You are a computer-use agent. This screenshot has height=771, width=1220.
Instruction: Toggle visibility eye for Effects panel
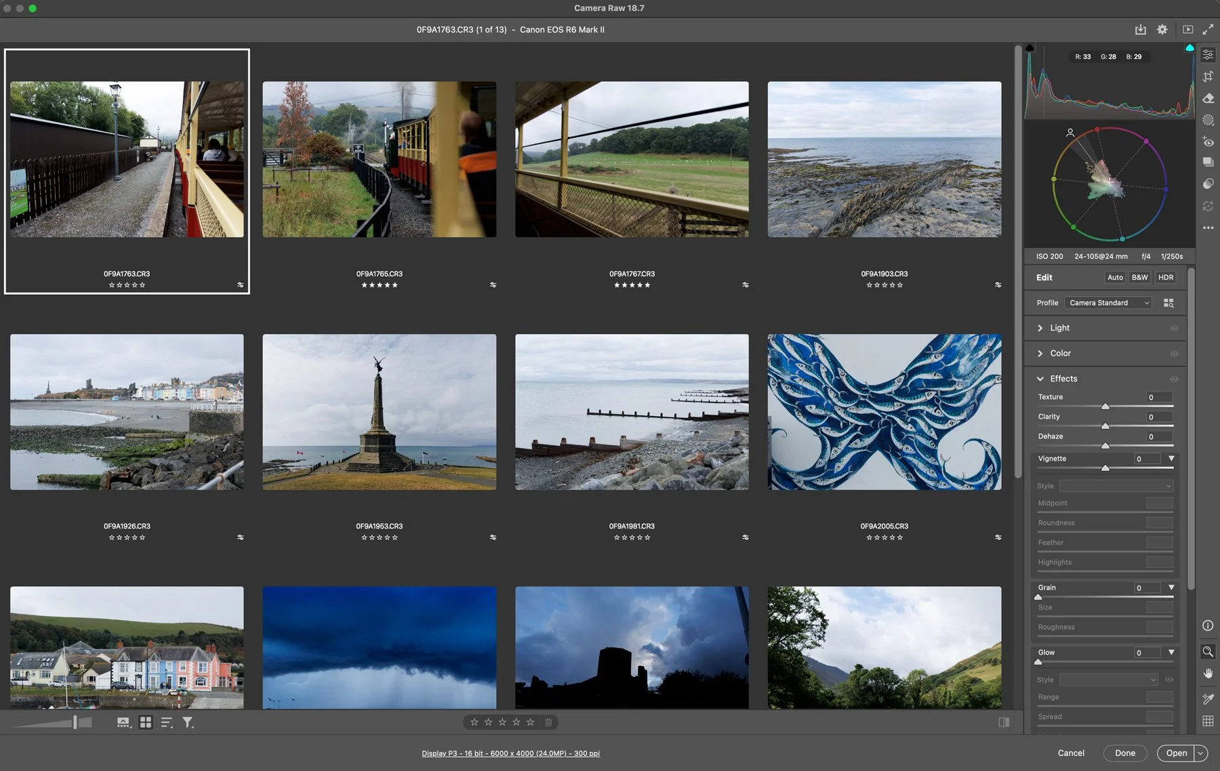coord(1174,379)
